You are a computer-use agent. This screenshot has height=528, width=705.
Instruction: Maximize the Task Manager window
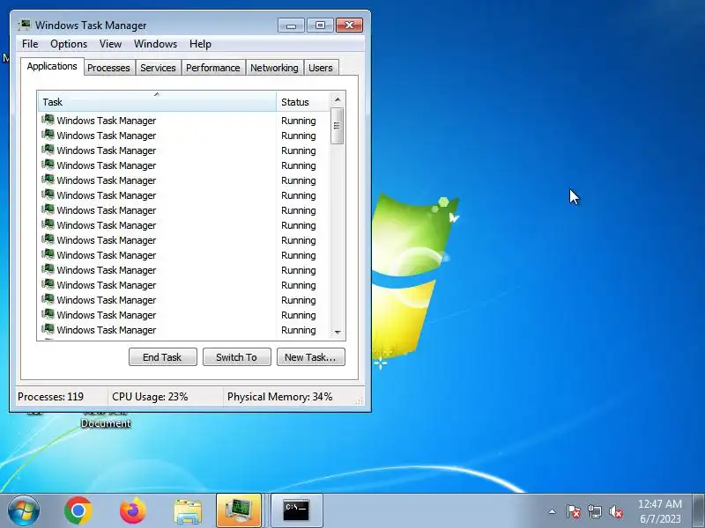pos(320,26)
